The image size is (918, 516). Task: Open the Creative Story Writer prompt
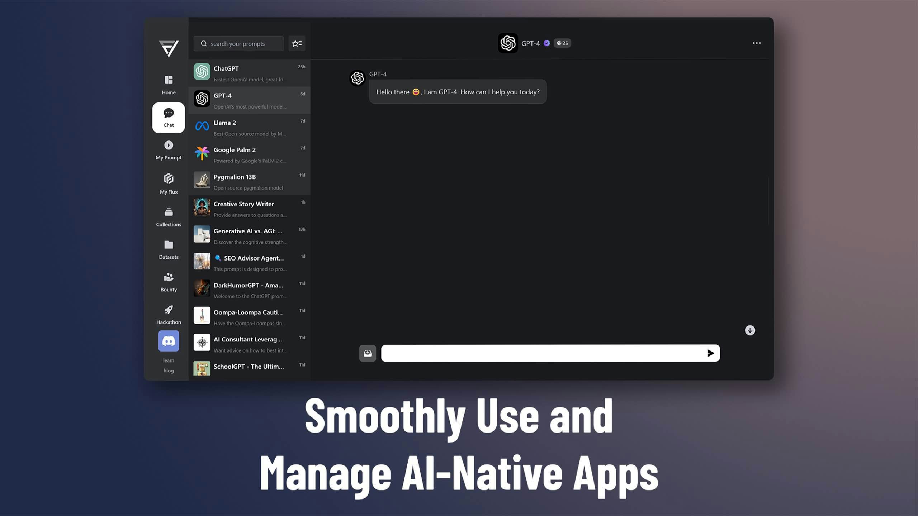point(249,209)
